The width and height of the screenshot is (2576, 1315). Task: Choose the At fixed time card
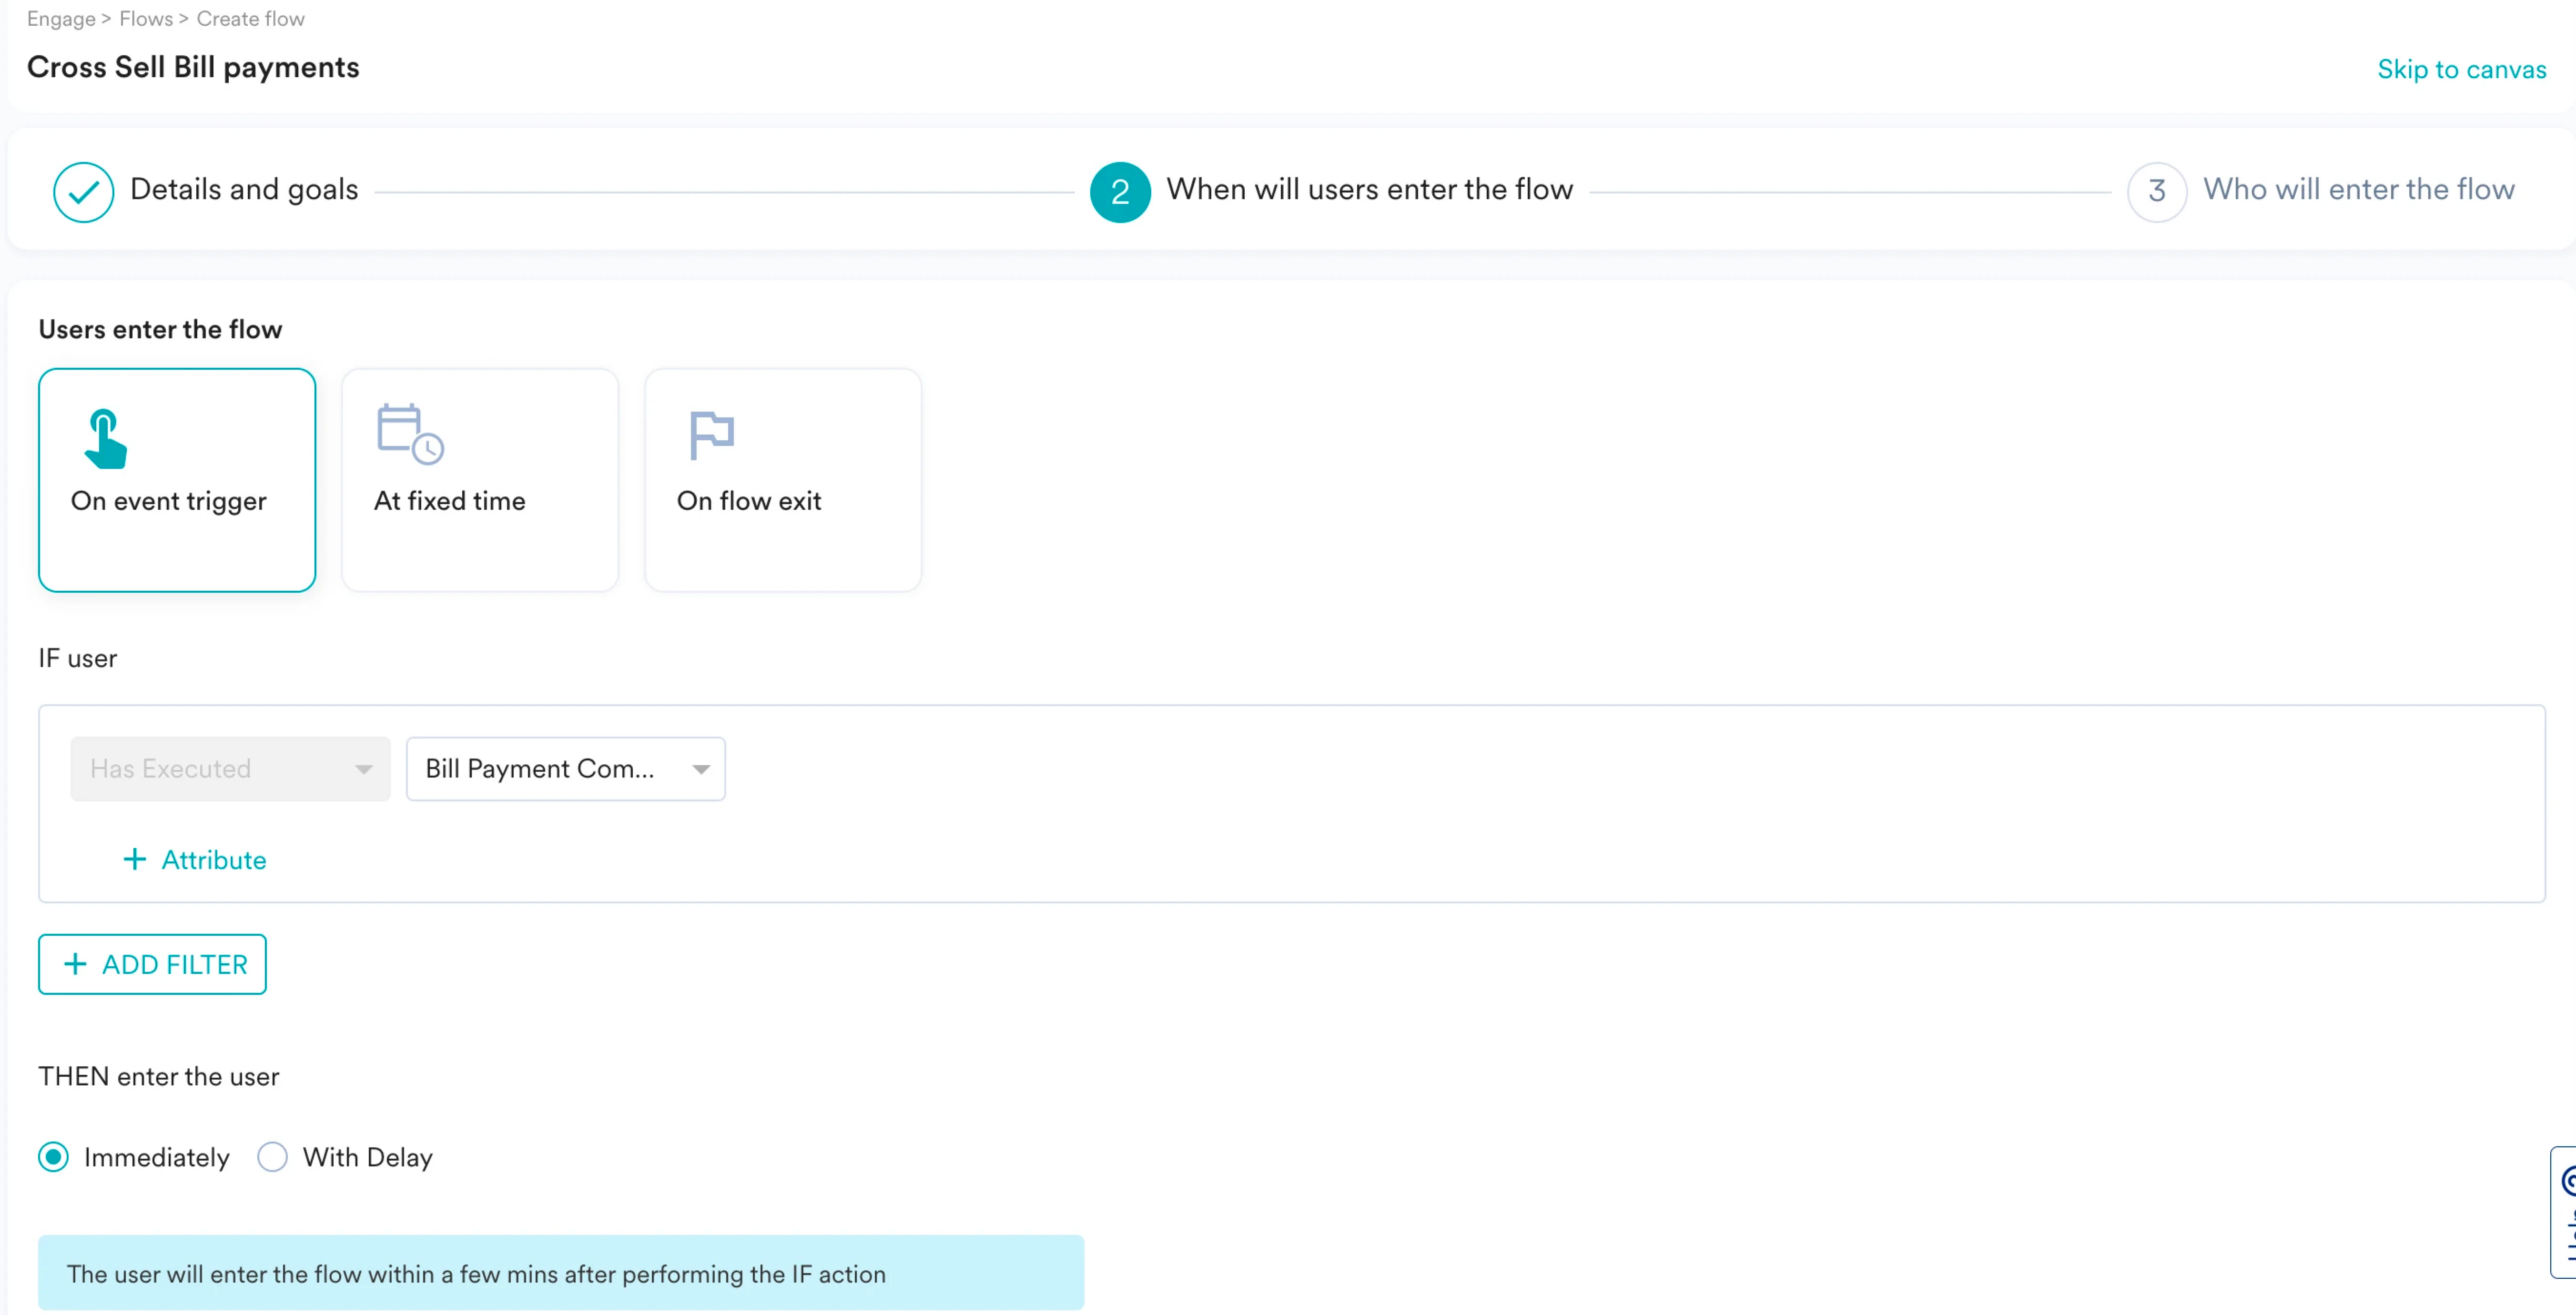coord(479,480)
